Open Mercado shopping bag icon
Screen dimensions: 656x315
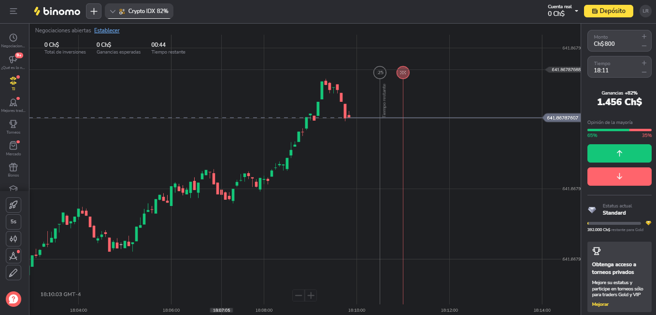tap(14, 146)
